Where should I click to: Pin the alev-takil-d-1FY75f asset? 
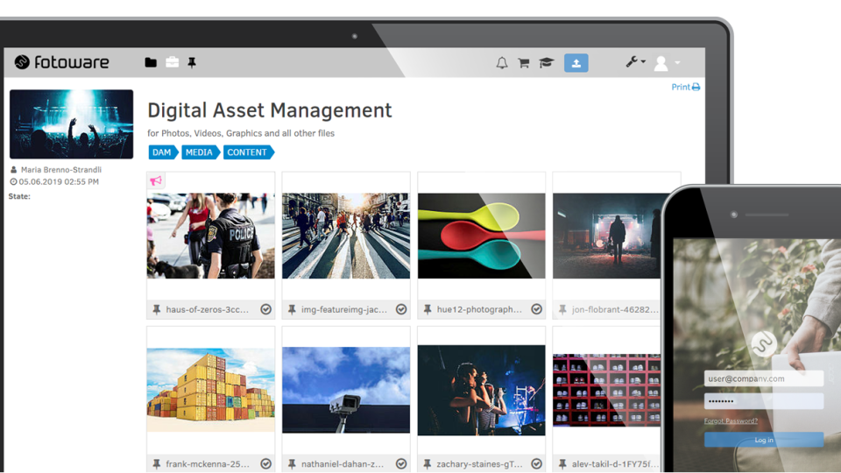pyautogui.click(x=562, y=464)
